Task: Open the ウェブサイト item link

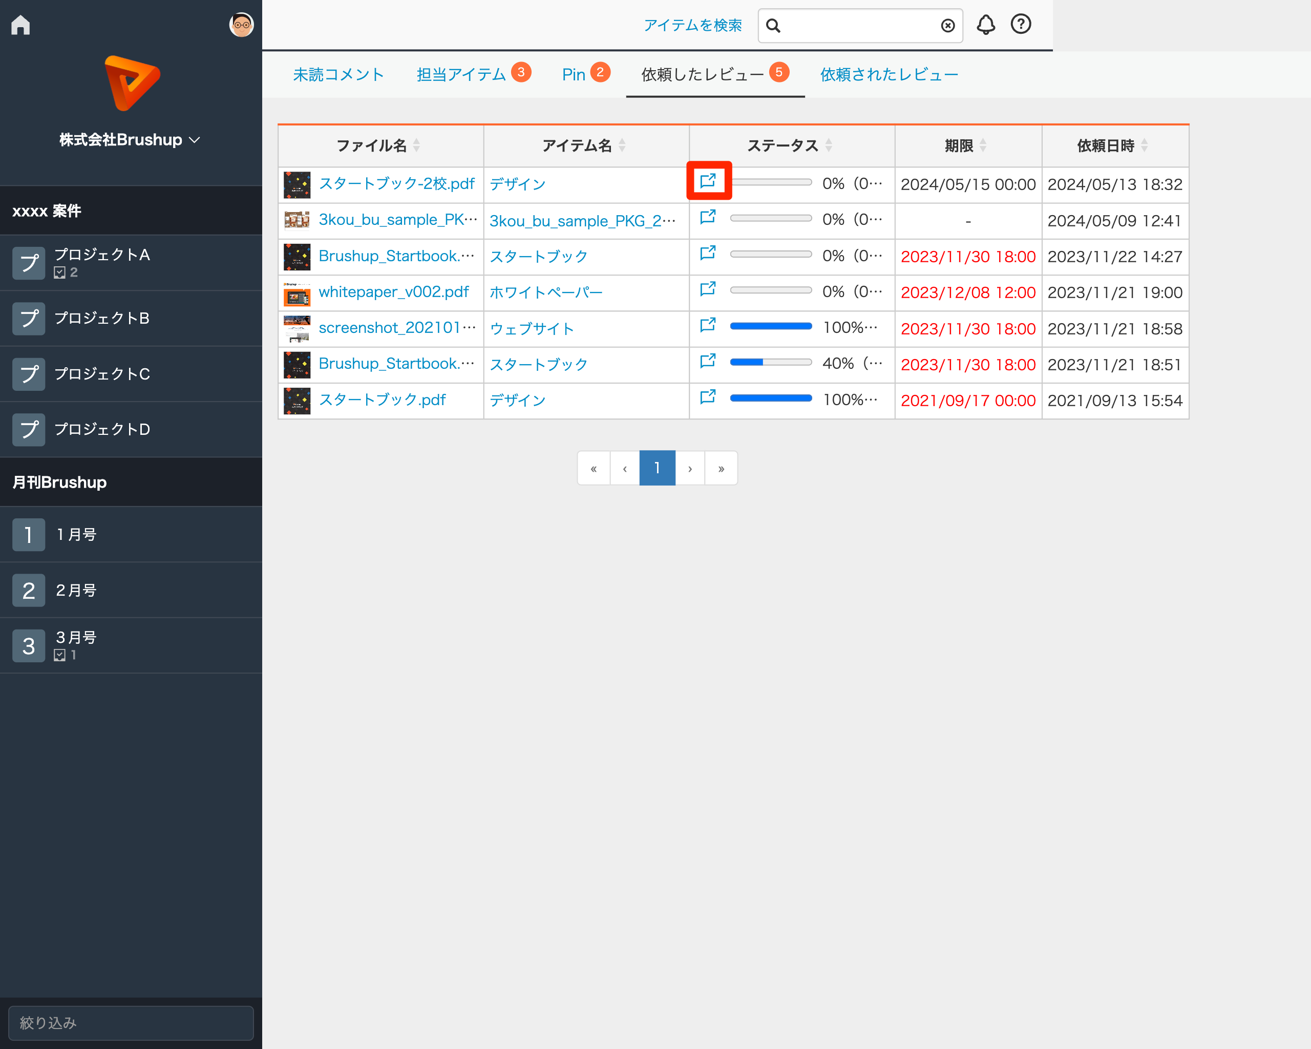Action: point(532,329)
